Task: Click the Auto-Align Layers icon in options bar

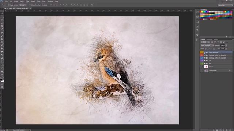Action: pos(92,5)
